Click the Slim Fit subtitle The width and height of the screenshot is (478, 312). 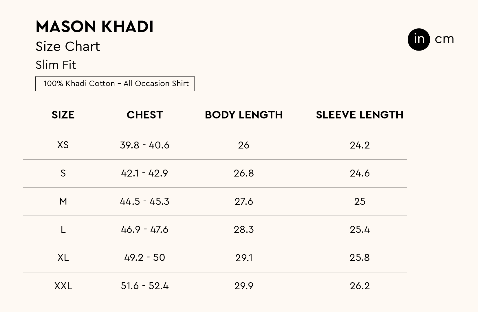[x=56, y=65]
